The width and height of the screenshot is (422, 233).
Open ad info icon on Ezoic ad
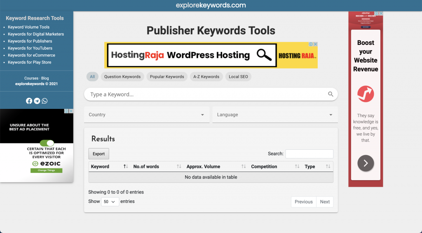[x=66, y=111]
